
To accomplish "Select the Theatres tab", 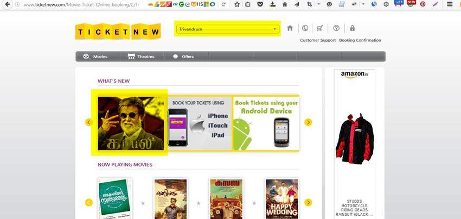I will pyautogui.click(x=142, y=57).
